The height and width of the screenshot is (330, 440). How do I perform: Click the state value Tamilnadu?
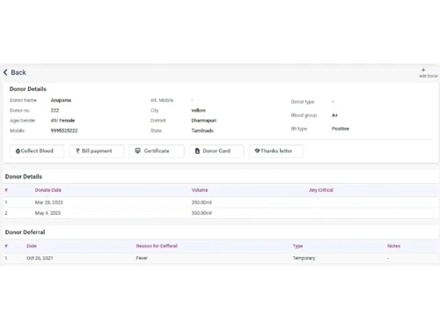202,130
